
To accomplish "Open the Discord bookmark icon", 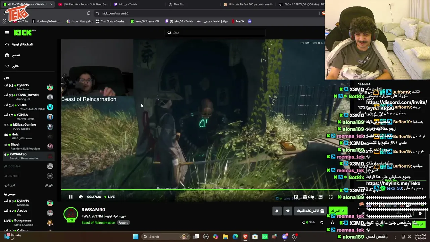I will (x=250, y=21).
